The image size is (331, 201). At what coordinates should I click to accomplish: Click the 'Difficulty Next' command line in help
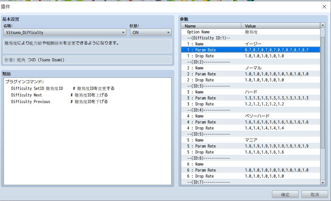pos(60,95)
